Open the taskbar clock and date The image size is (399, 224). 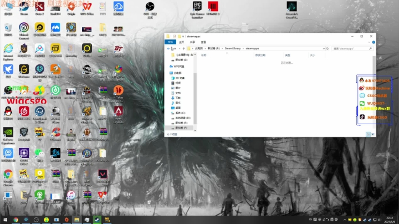coord(390,220)
